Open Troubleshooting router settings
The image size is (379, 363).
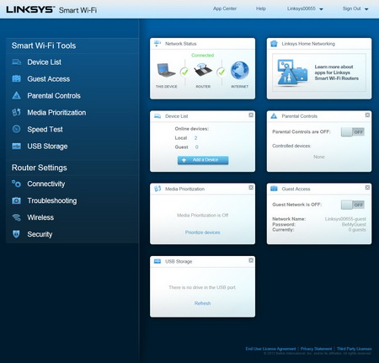click(x=52, y=200)
